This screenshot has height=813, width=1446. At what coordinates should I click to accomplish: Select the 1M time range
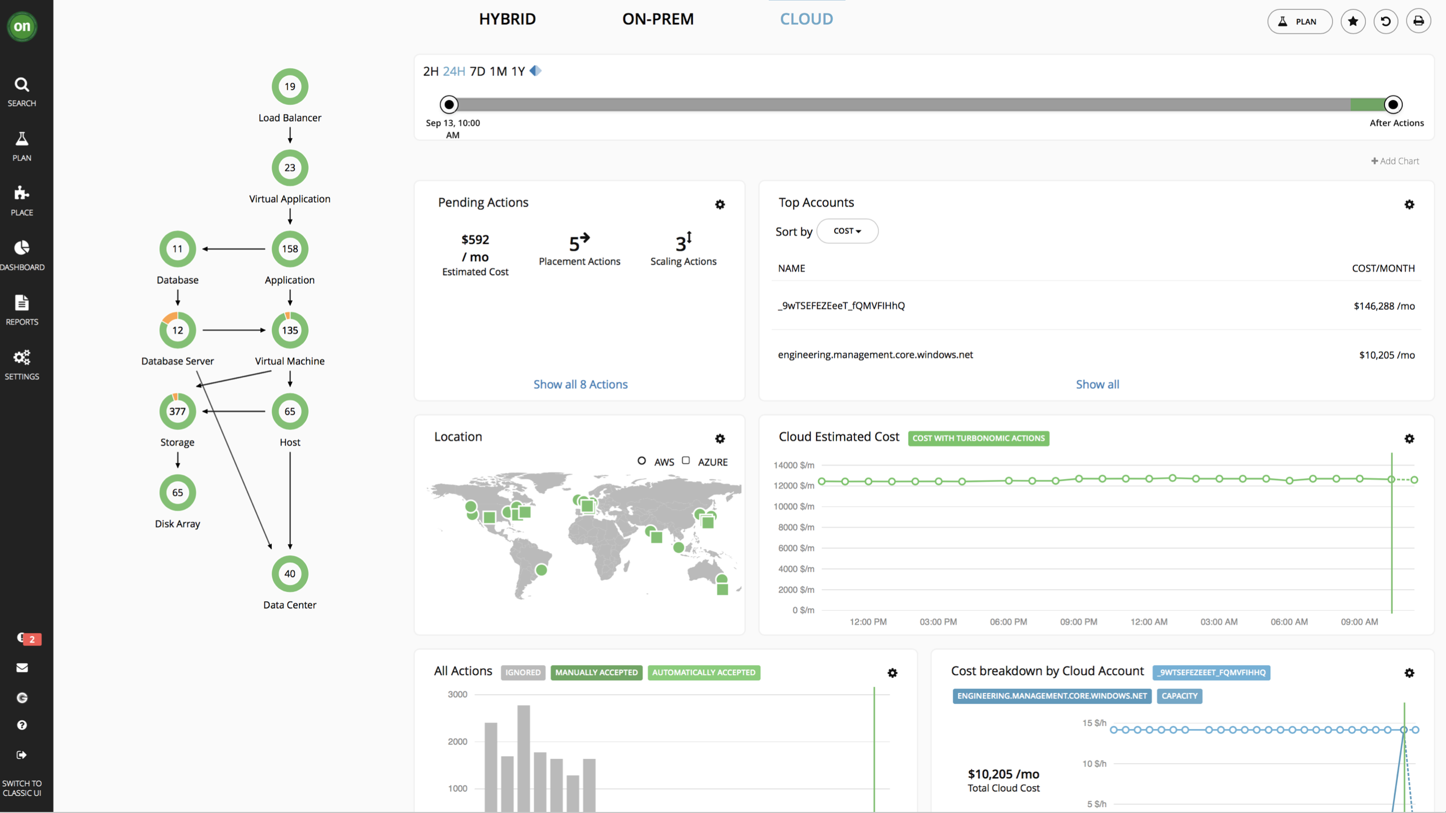pos(498,71)
